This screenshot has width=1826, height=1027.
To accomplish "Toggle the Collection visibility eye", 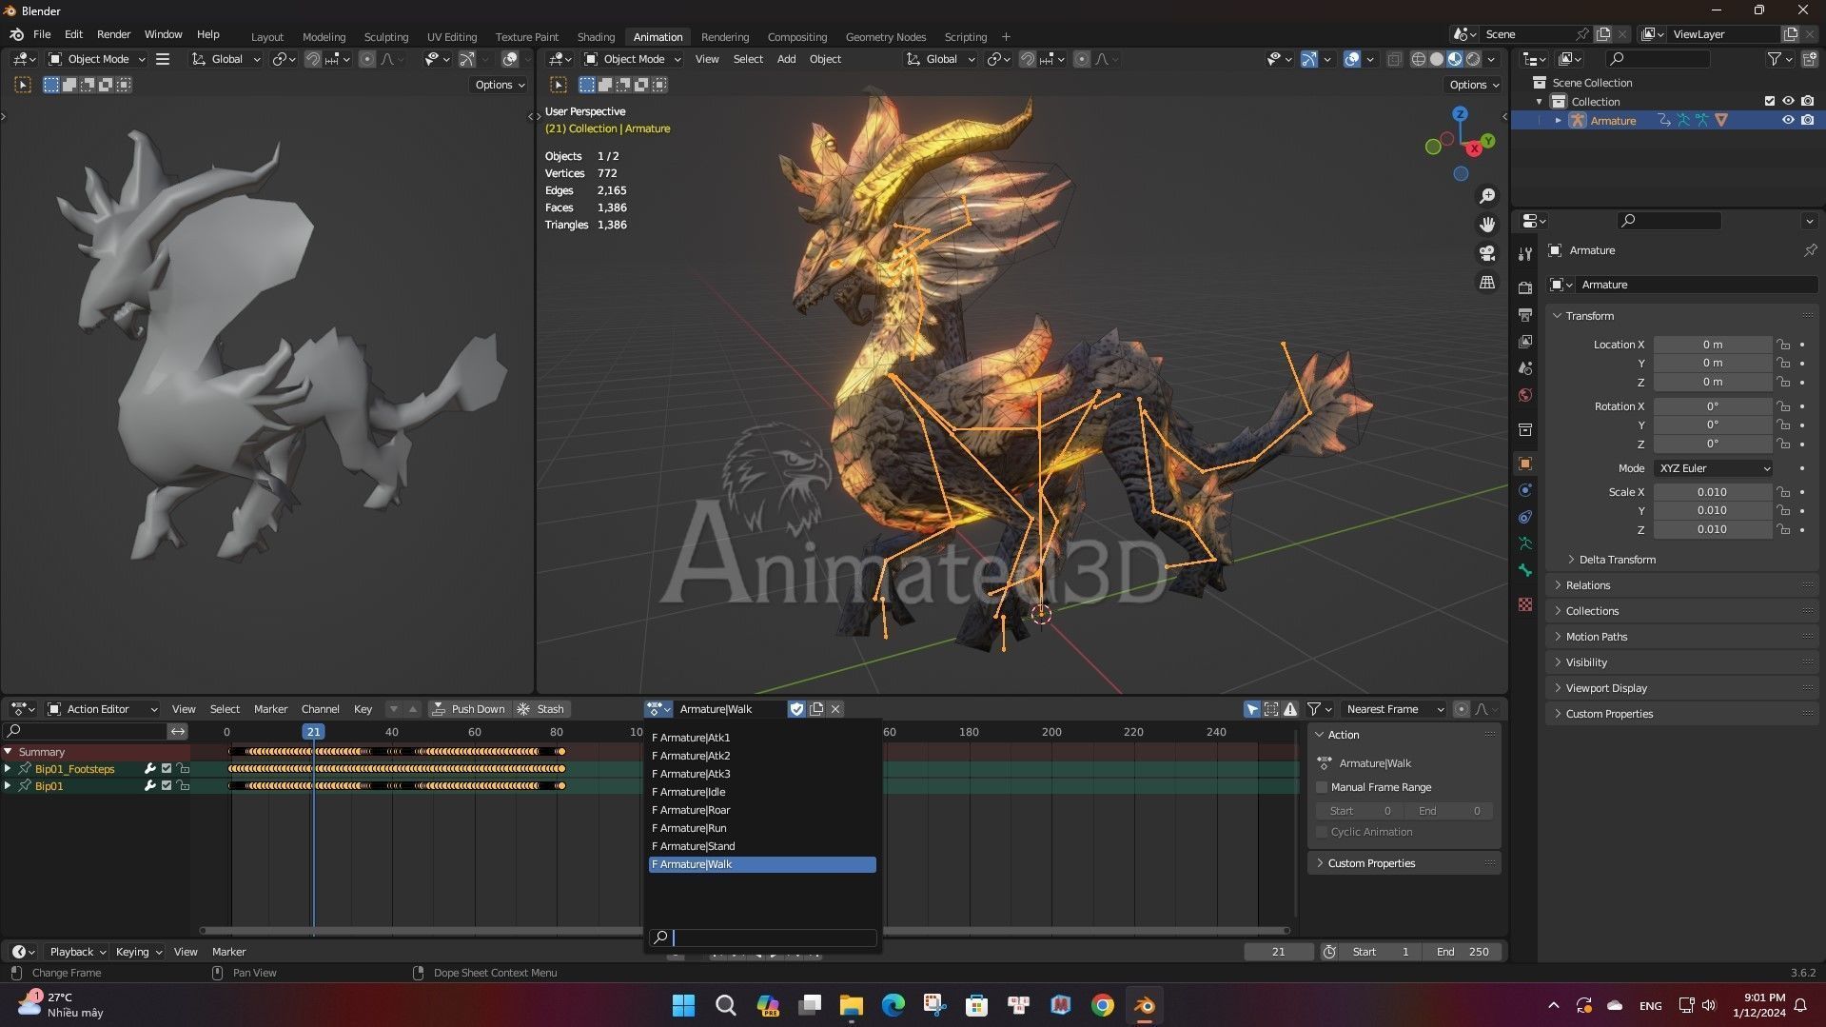I will pyautogui.click(x=1788, y=101).
